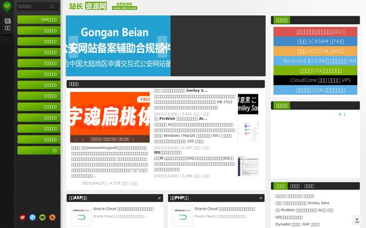Click the 2,585 views date line
366x228 pixels.
[x=181, y=148]
